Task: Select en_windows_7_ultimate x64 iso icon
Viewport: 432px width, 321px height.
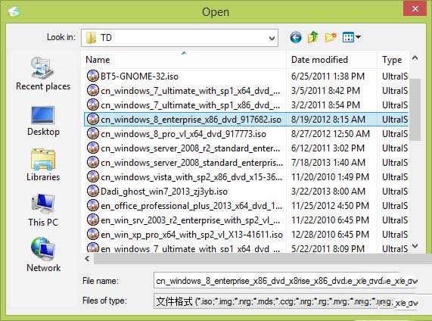Action: coord(92,248)
